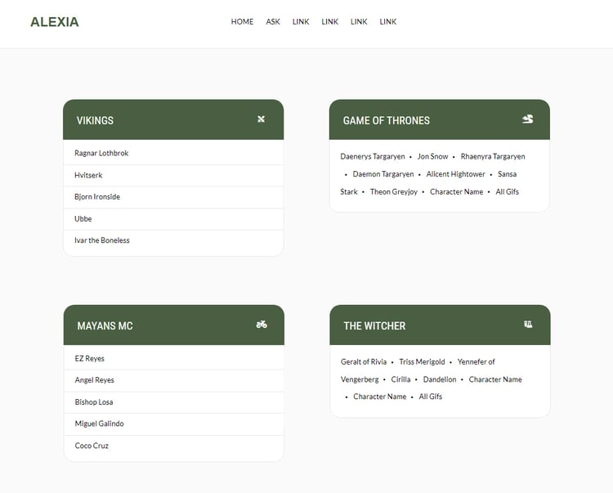Open the LINK item right after ASK
This screenshot has width=613, height=493.
point(301,22)
